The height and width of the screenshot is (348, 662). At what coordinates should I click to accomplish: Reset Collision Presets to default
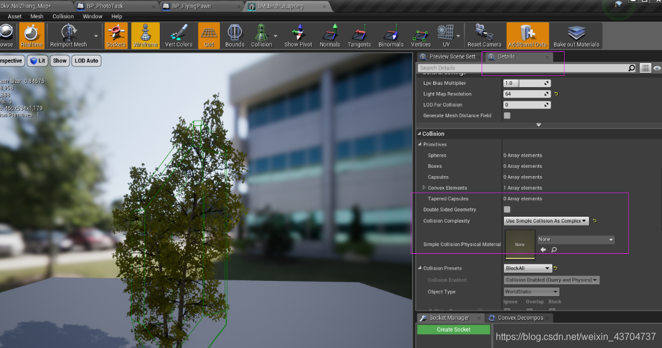click(555, 269)
